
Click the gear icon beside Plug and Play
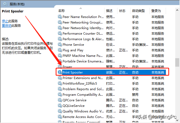60,50
